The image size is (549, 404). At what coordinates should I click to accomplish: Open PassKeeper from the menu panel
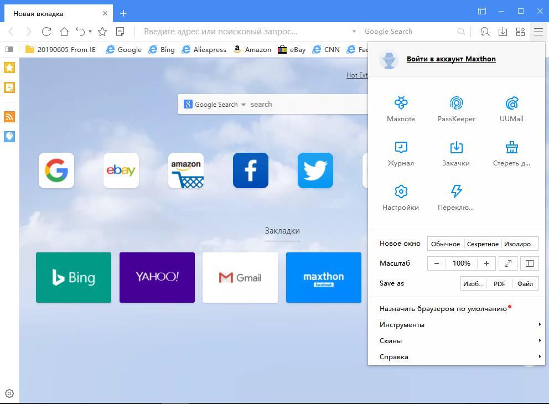click(x=456, y=109)
